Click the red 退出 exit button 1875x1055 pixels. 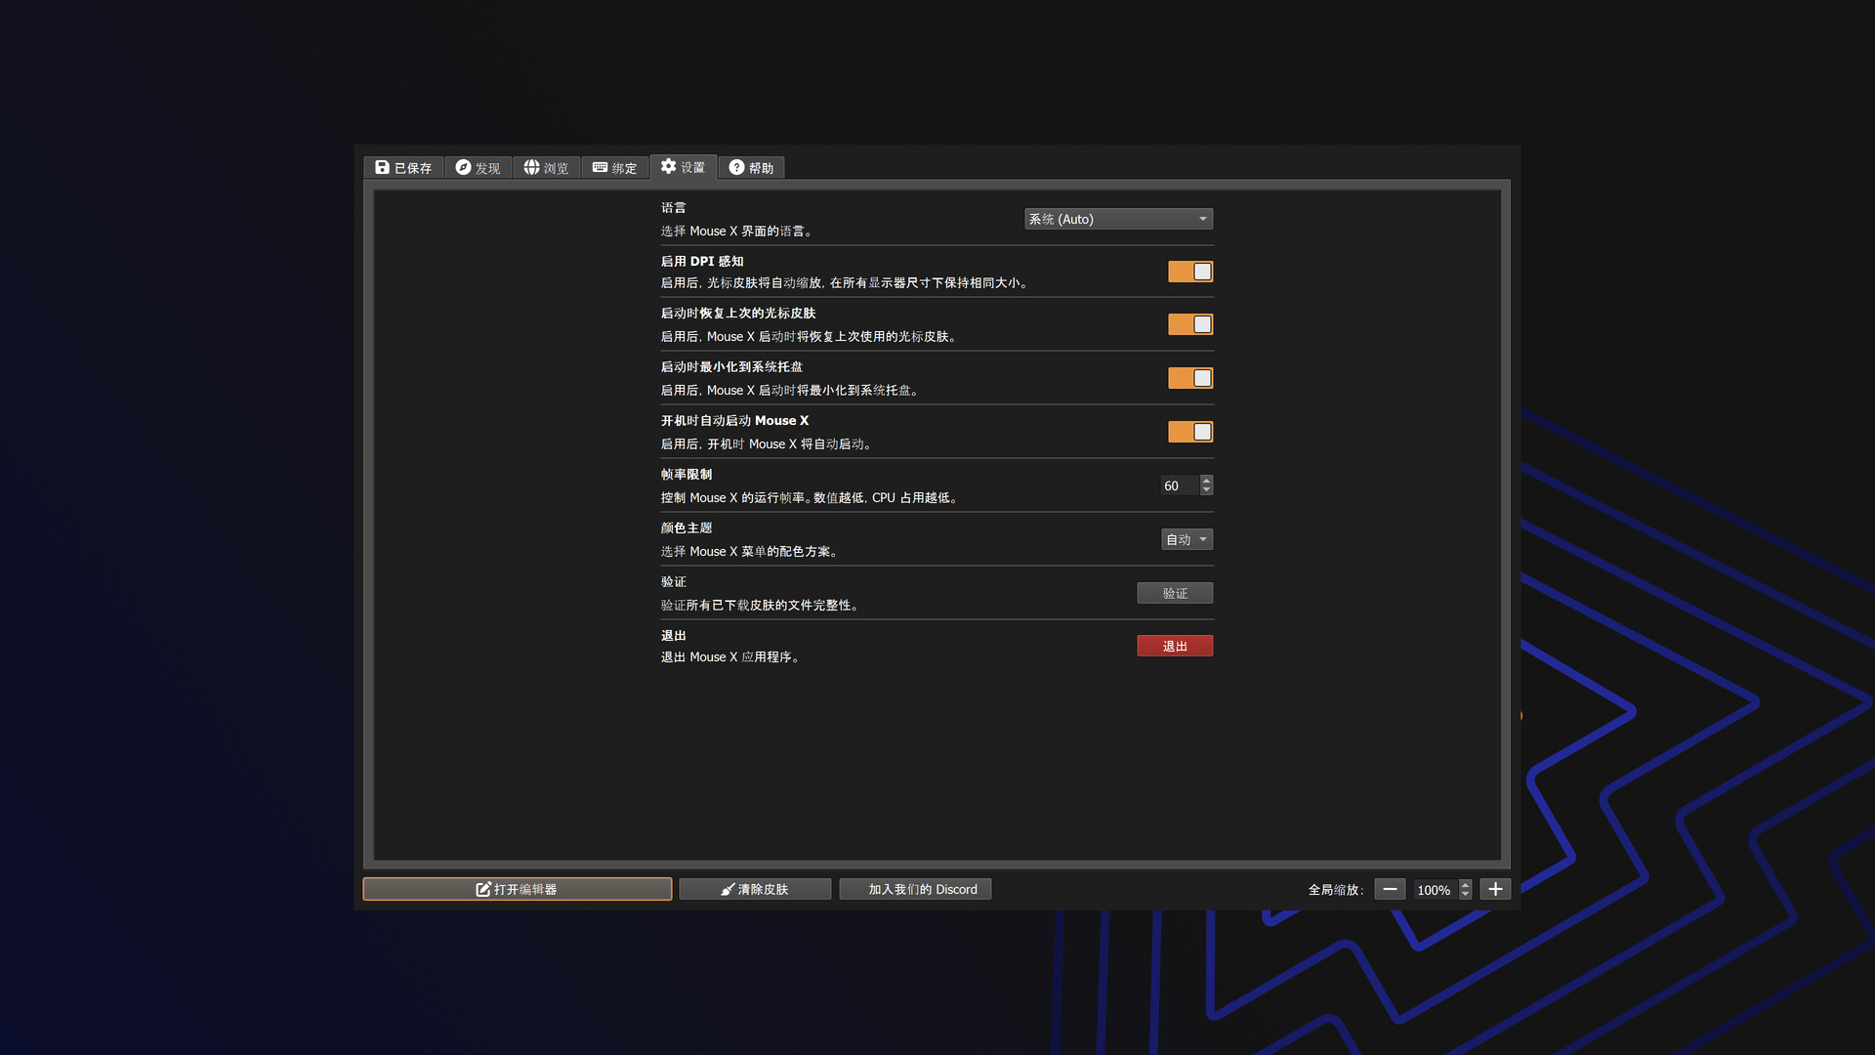[x=1175, y=646]
